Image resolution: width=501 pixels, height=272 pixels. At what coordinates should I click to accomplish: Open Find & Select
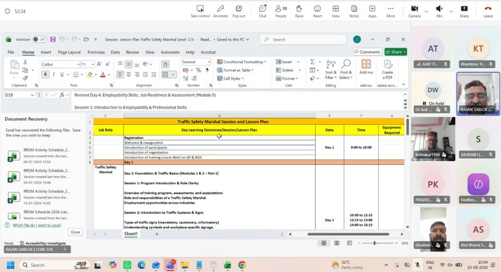[346, 70]
